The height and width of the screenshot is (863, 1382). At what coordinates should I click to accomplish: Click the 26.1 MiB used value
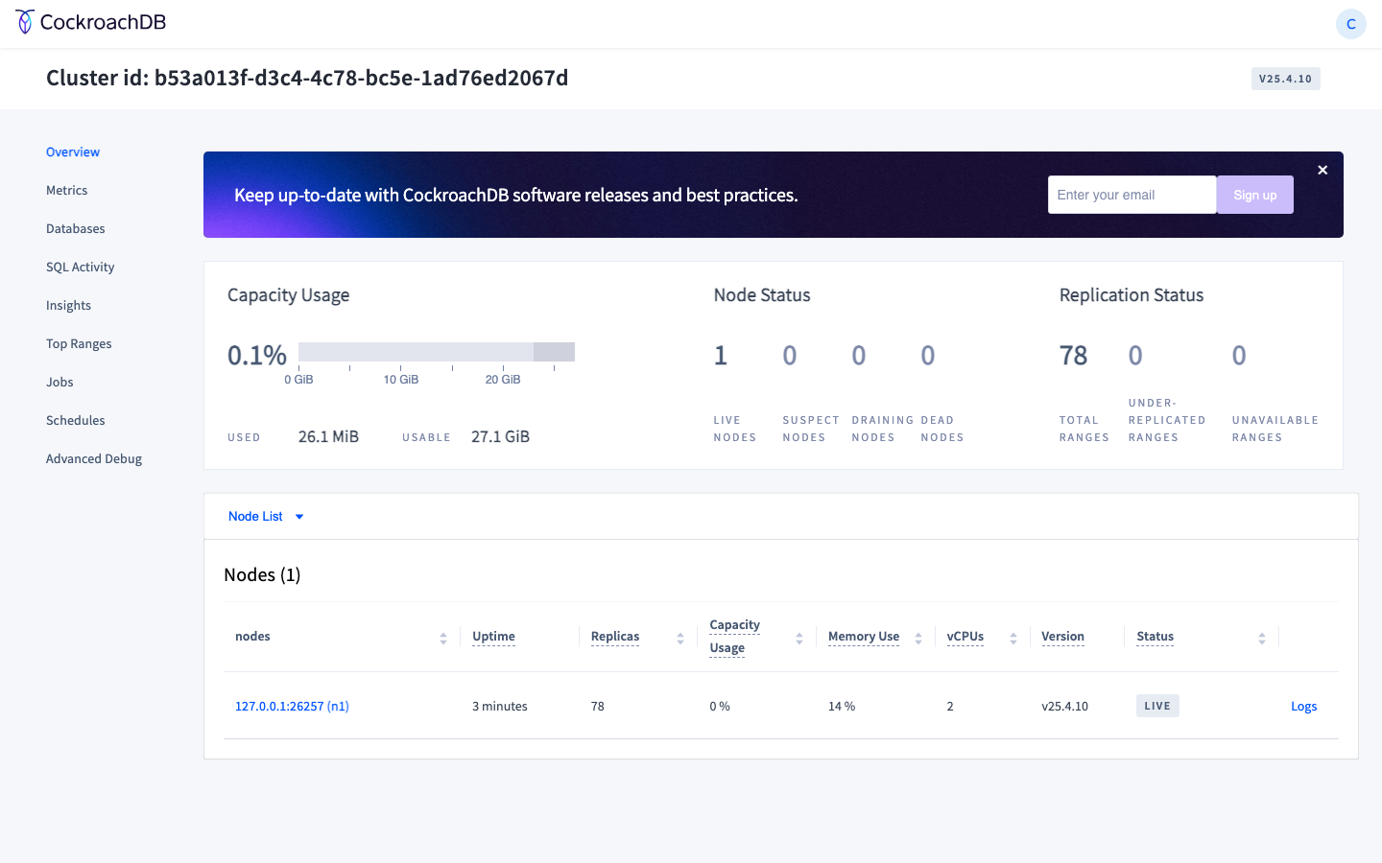click(x=328, y=436)
